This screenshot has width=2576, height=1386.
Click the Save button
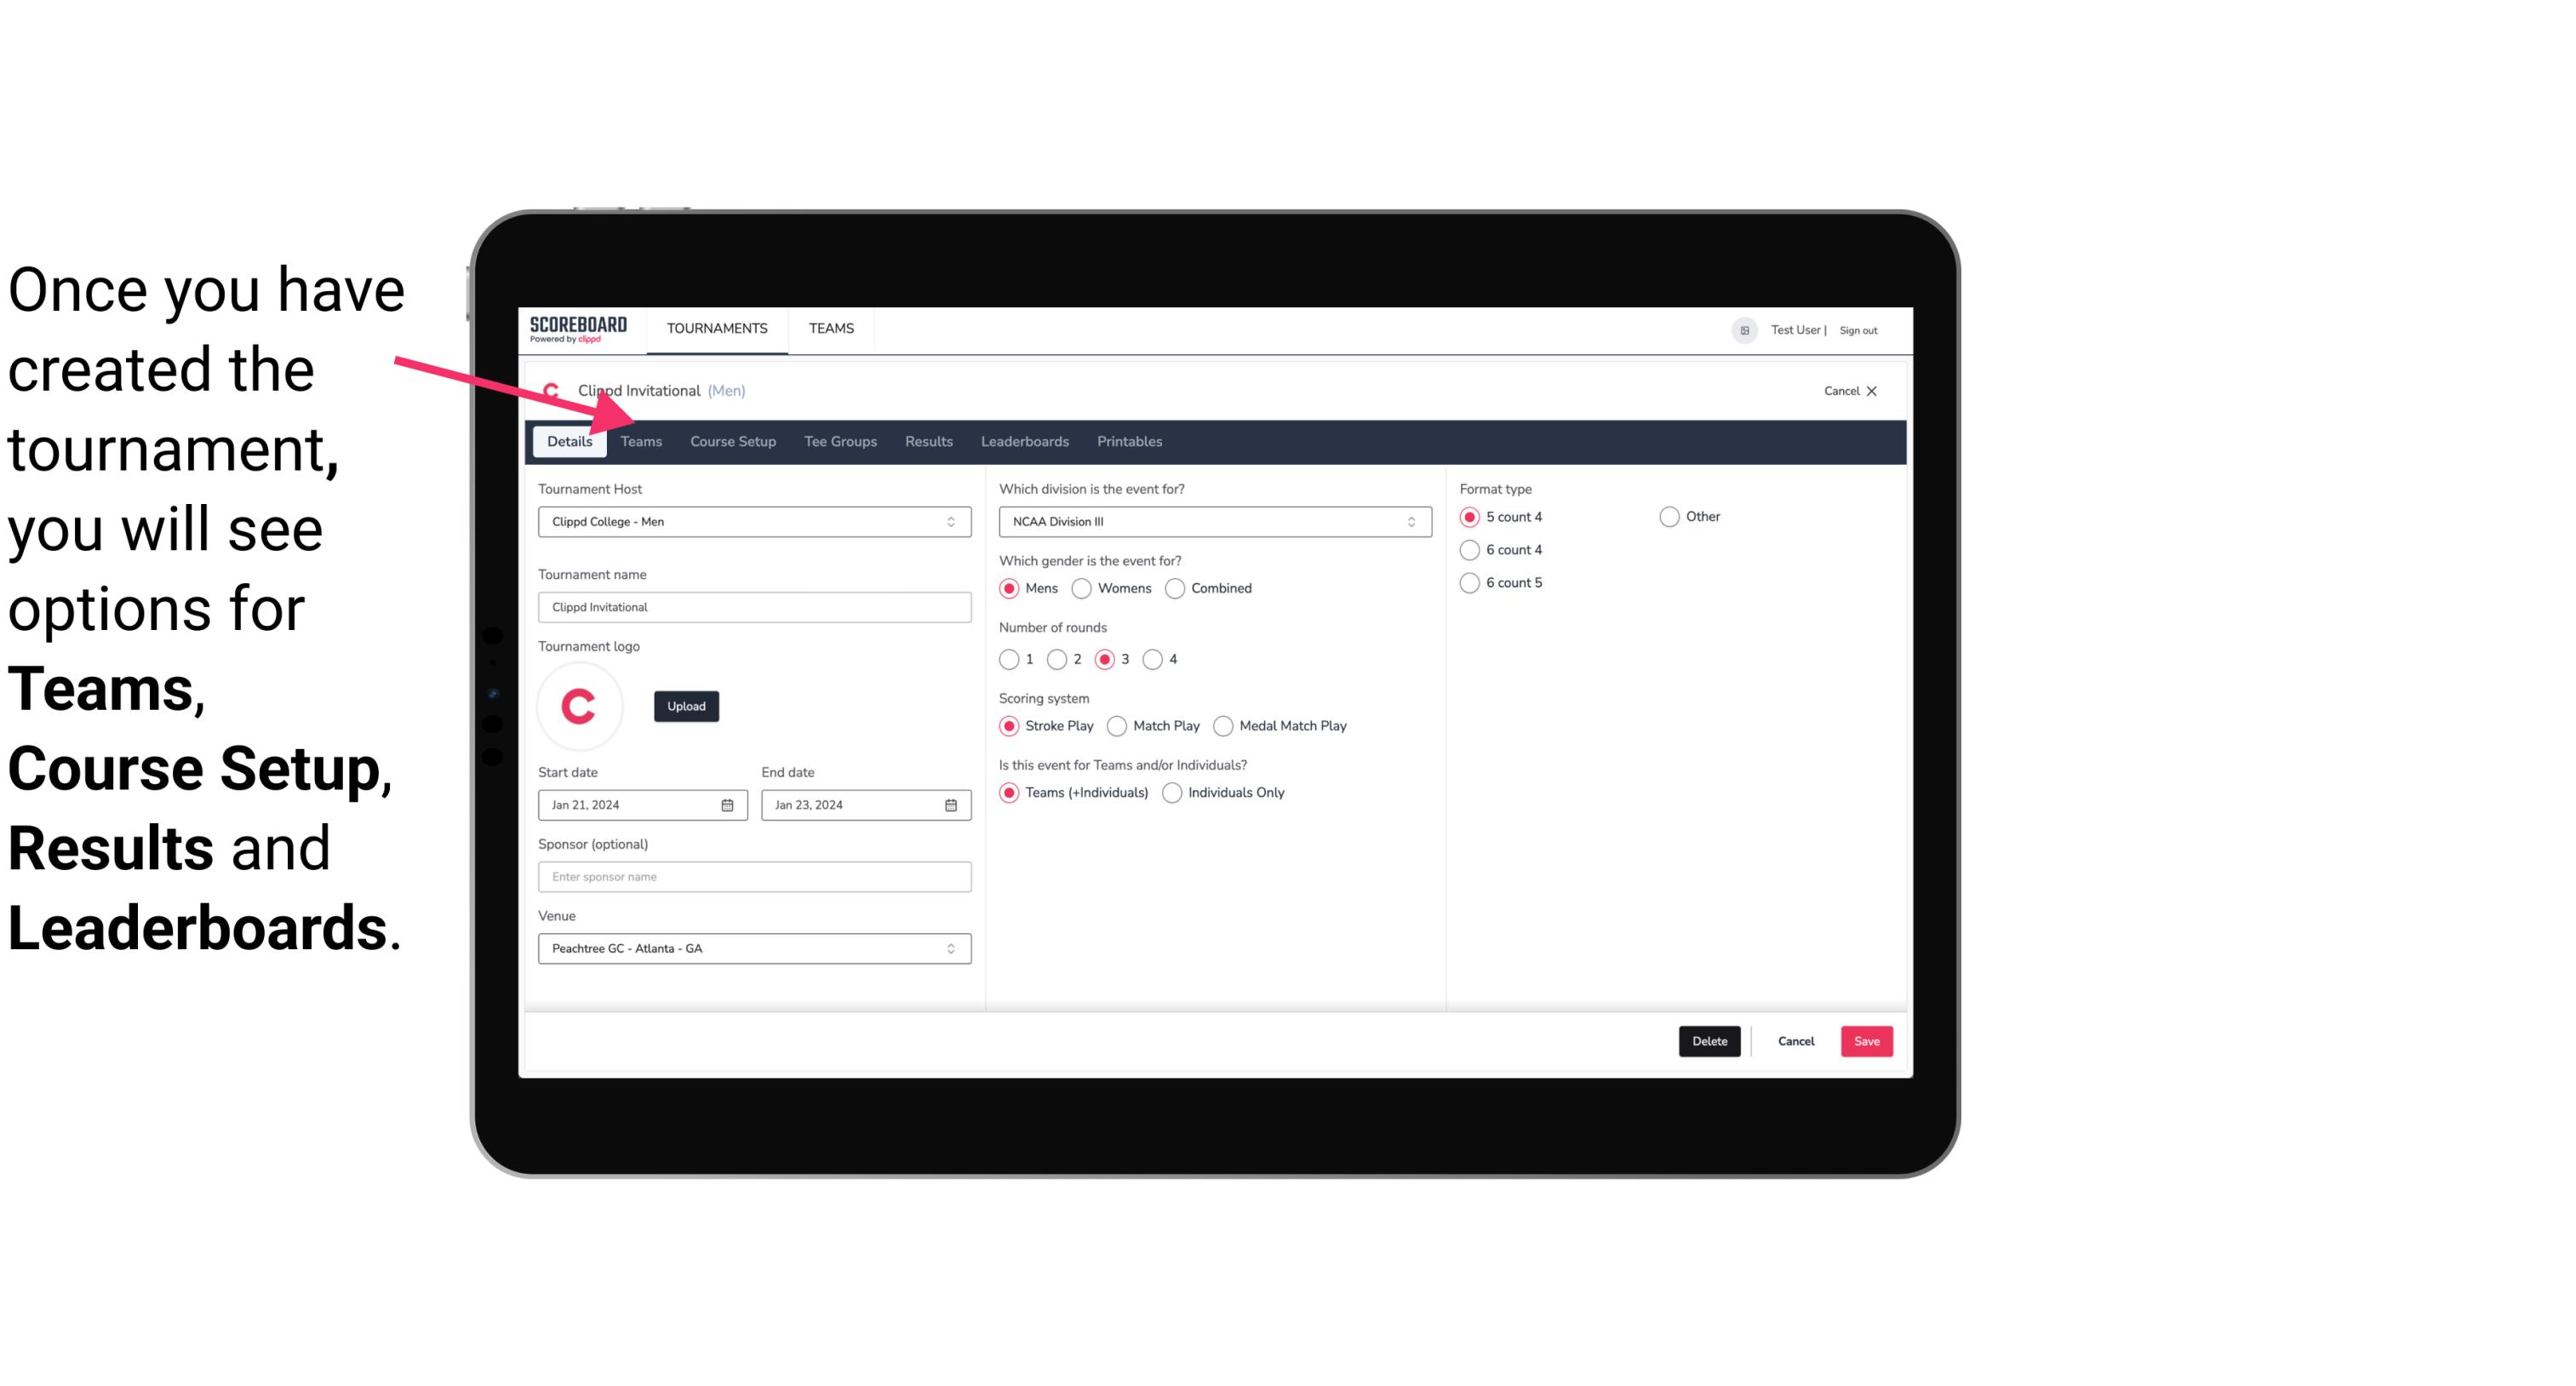(x=1866, y=1039)
